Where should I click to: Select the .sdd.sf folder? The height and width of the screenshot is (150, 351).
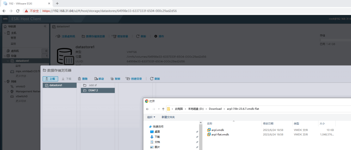click(x=98, y=85)
